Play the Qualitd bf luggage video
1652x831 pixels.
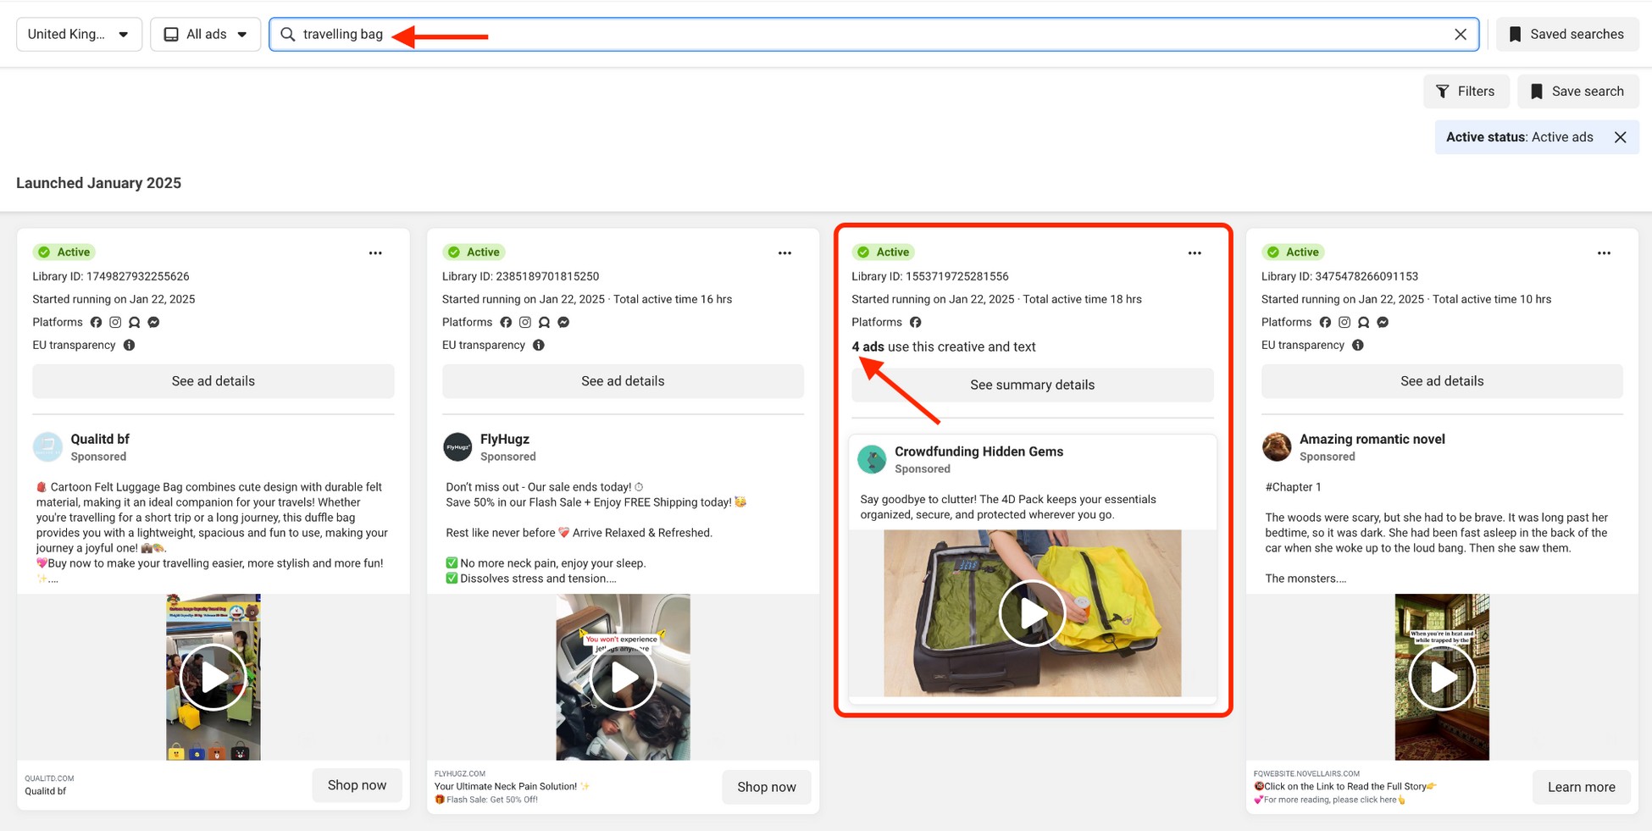pyautogui.click(x=213, y=677)
